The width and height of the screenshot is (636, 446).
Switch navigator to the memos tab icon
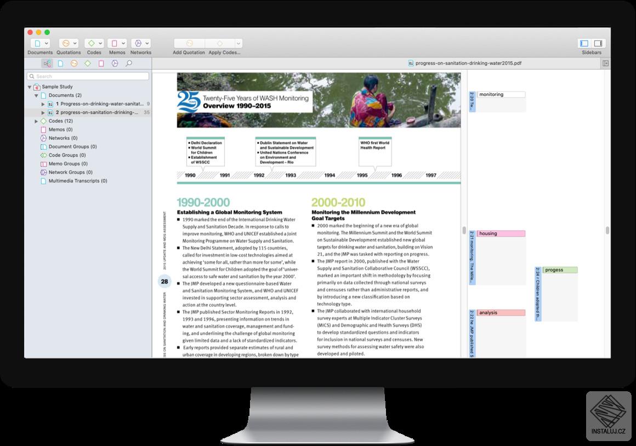(x=101, y=63)
